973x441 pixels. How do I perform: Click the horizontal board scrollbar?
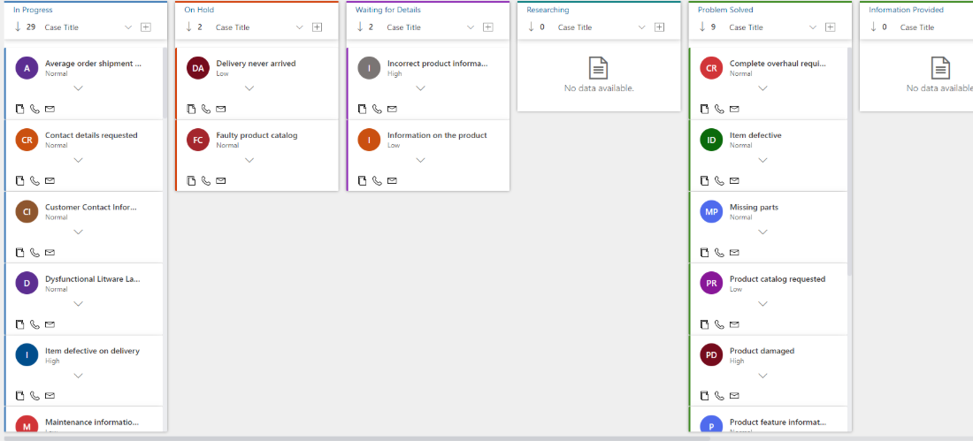(x=356, y=438)
